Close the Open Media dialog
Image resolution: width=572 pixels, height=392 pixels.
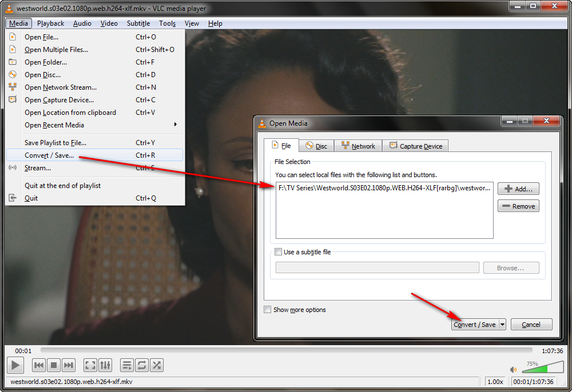point(546,121)
